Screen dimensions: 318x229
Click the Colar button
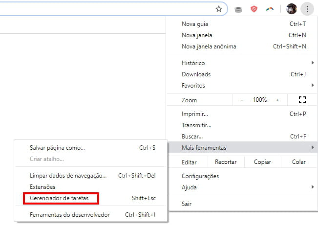click(299, 162)
